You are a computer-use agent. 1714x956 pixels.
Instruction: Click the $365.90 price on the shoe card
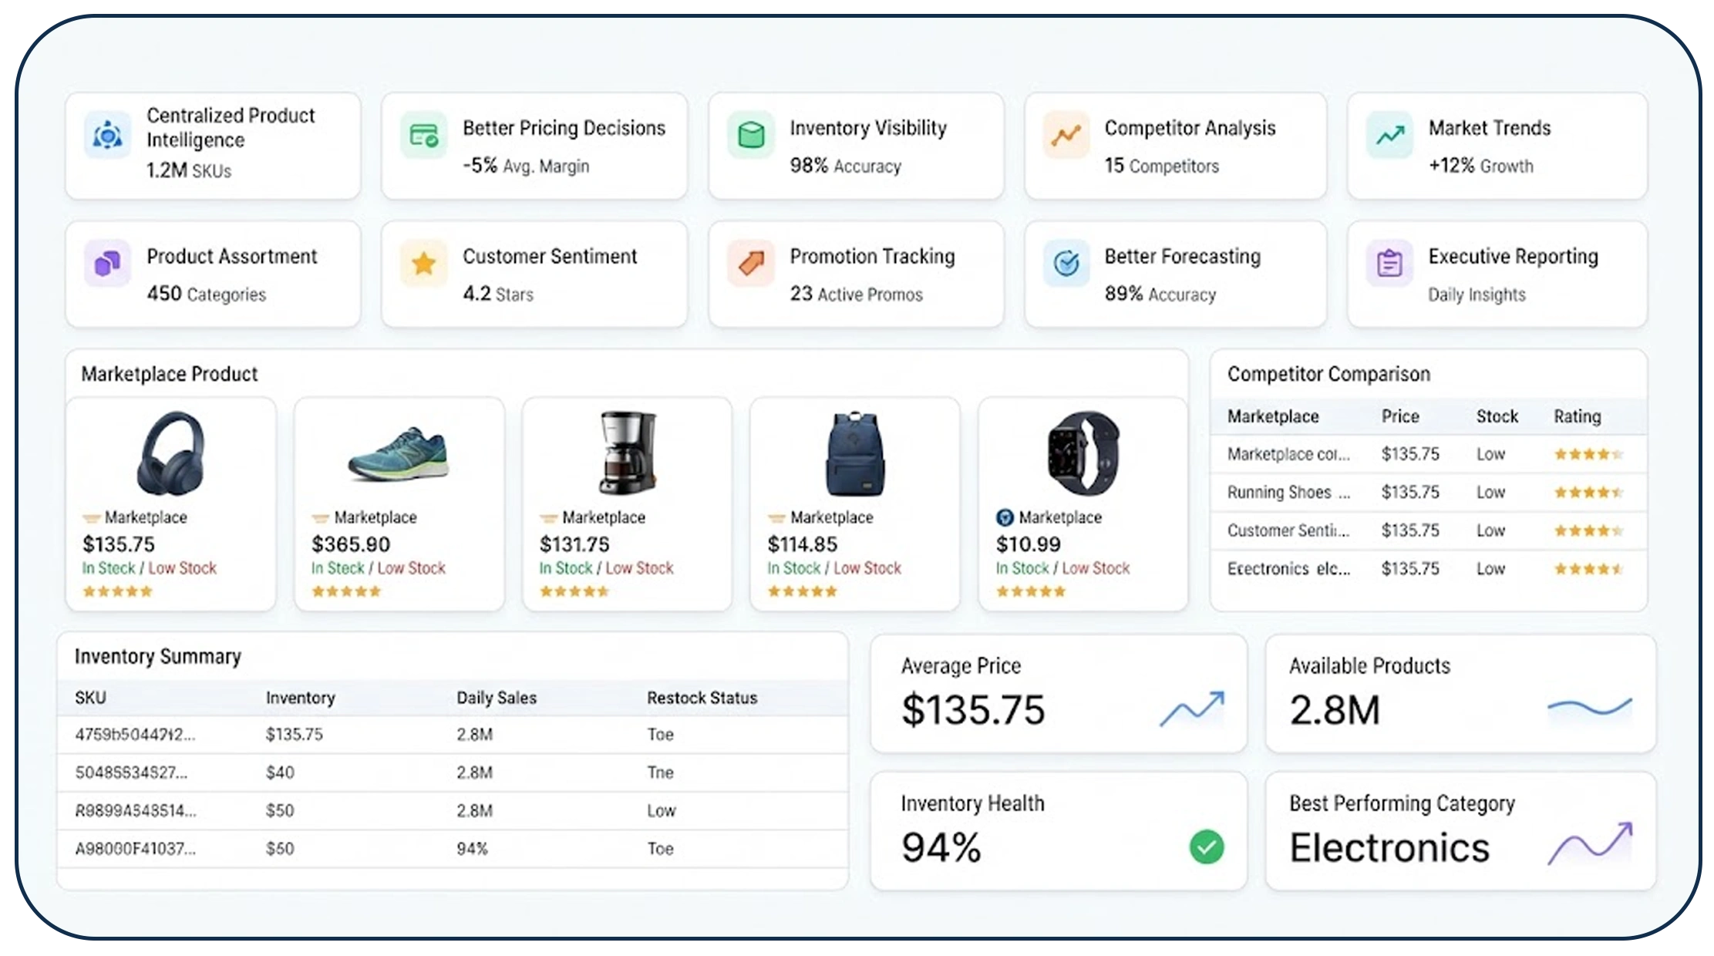point(351,544)
